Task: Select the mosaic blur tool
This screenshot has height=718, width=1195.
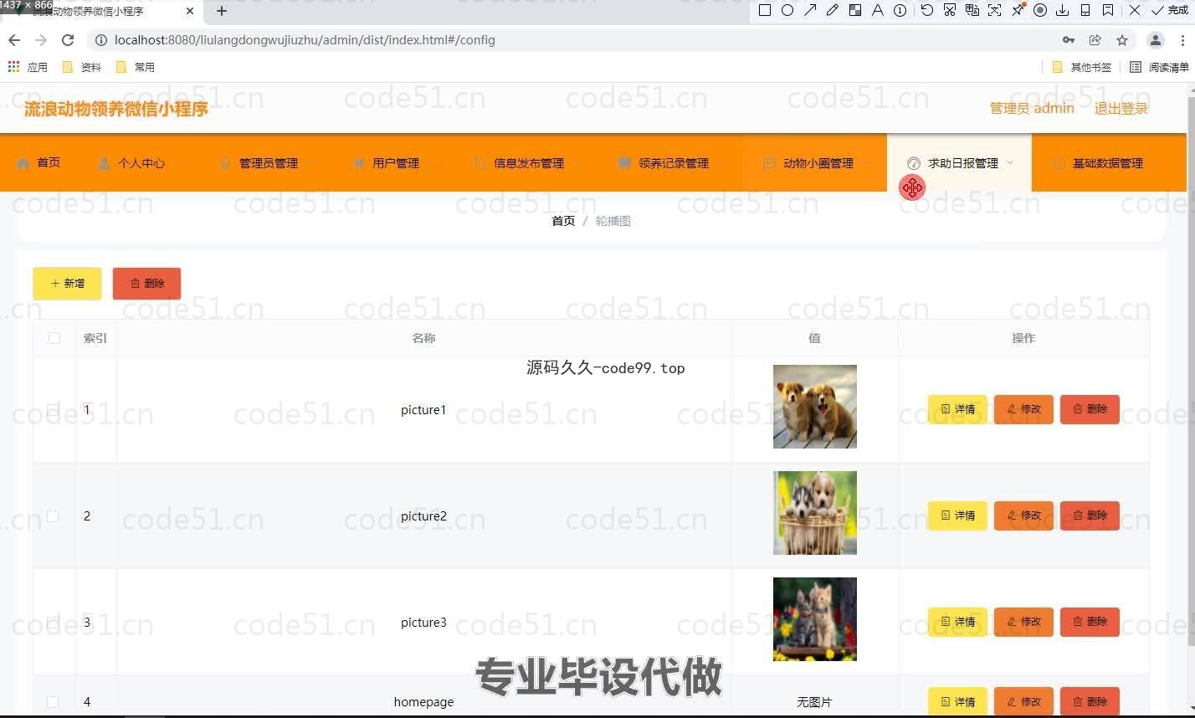Action: [x=855, y=11]
